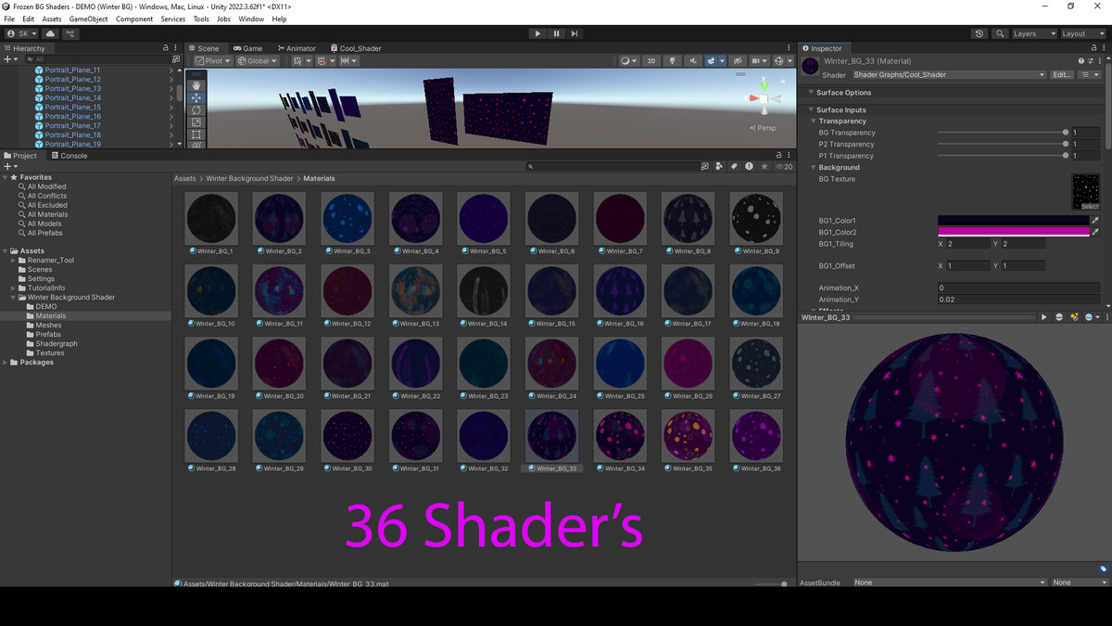Open the search icon near Layers dropdown
The image size is (1112, 626).
point(999,32)
